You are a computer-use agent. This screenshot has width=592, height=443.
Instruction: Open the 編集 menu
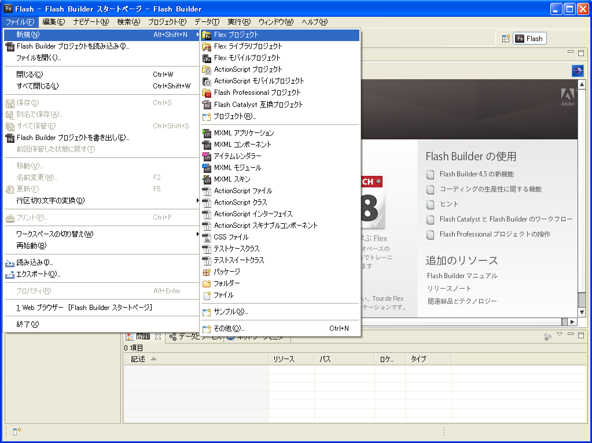point(54,22)
